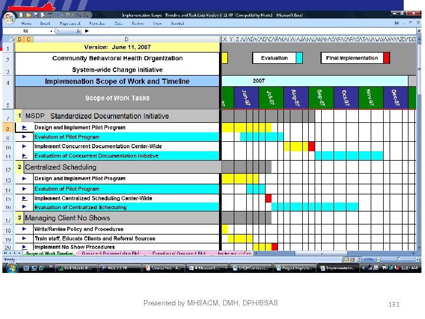Screen dimensions: 425x319
Task: Select the Concurrent Documentation Pilot sheet tab
Action: 110,253
